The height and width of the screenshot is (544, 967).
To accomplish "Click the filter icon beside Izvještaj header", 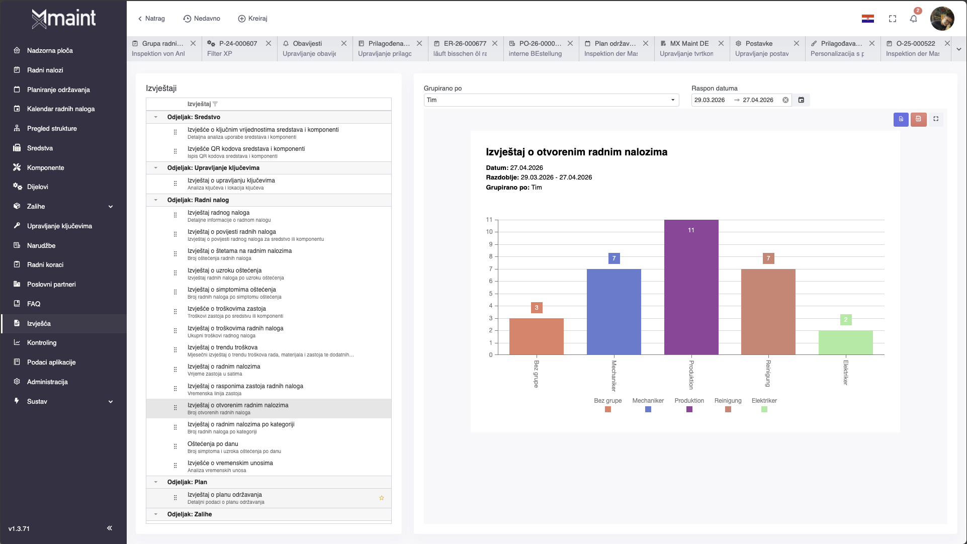I will point(215,104).
